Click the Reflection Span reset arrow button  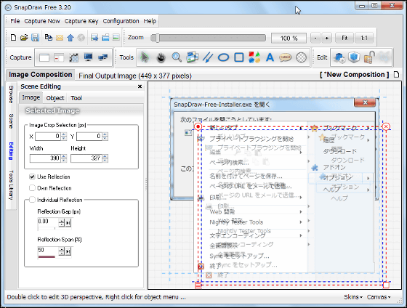[68, 251]
